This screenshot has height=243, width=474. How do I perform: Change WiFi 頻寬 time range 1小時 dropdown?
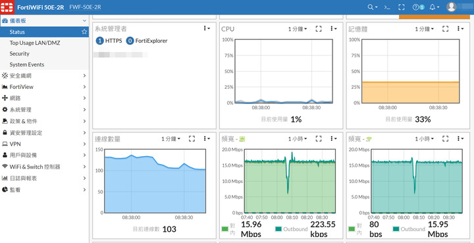point(425,138)
